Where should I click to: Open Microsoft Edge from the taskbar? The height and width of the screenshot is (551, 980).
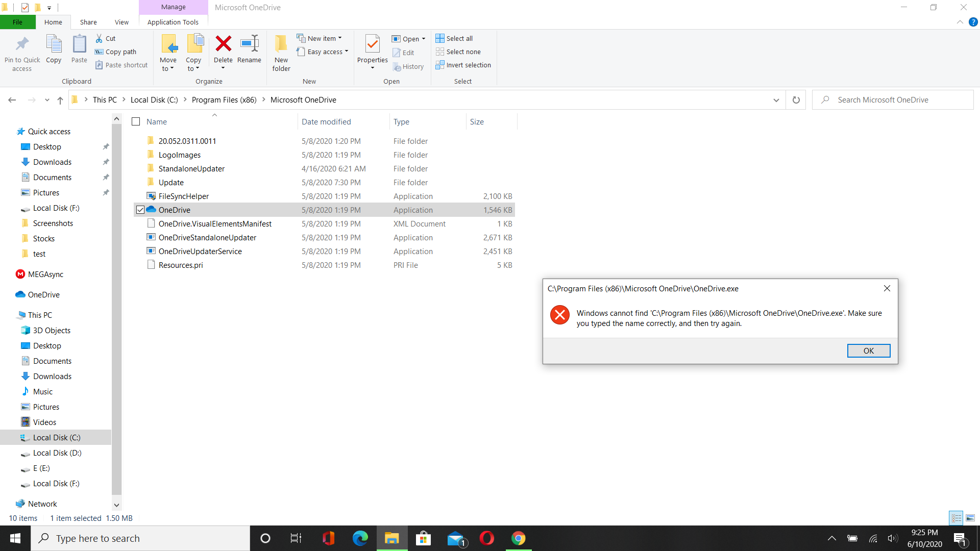point(360,538)
